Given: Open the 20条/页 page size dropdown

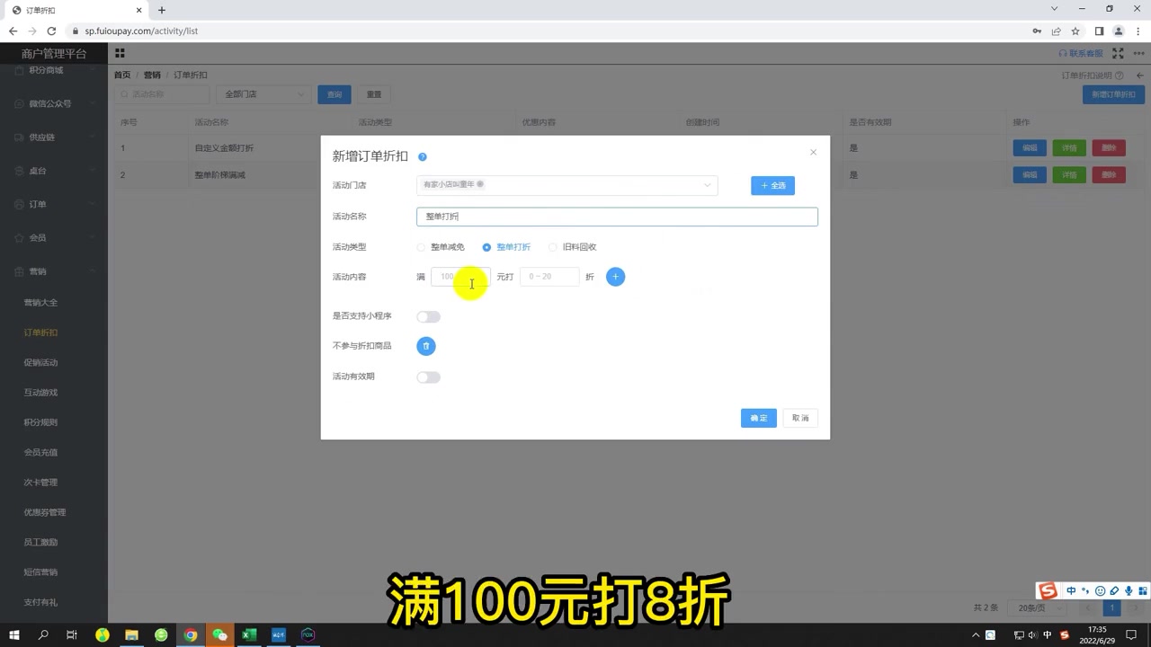Looking at the screenshot, I should (x=1037, y=608).
